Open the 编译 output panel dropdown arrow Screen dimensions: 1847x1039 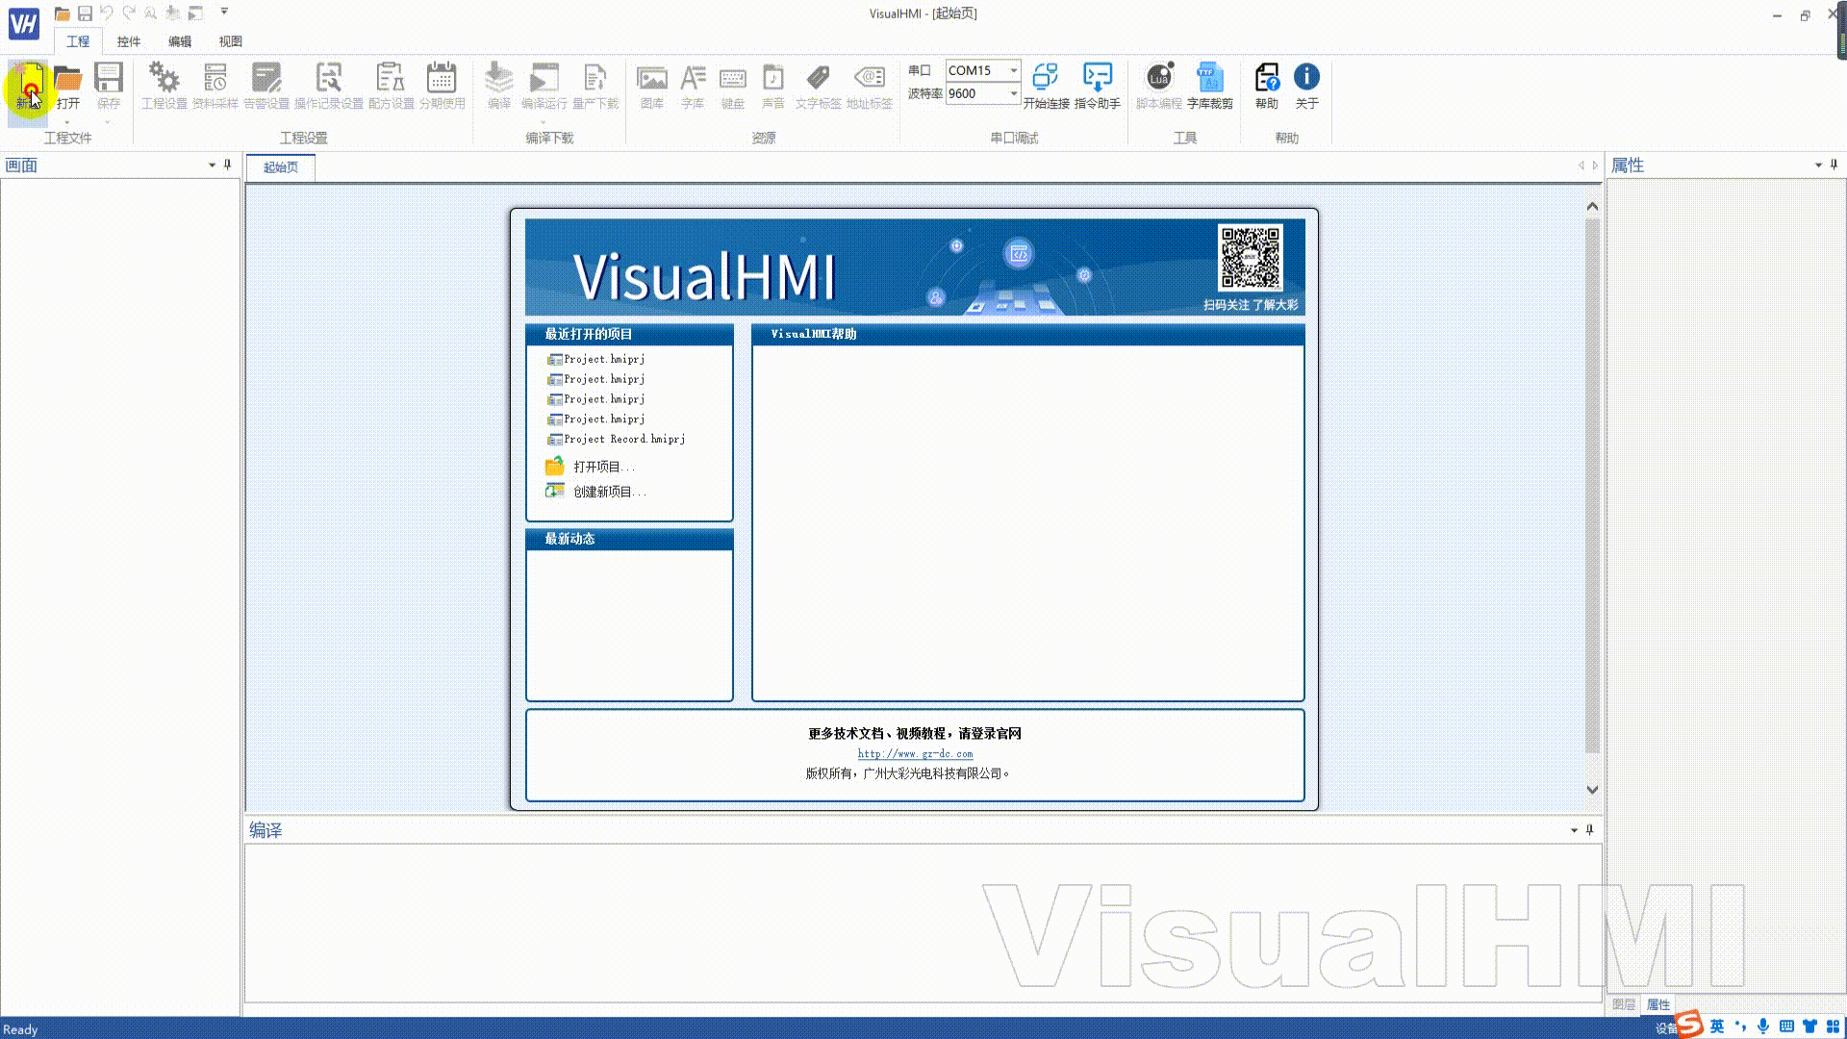(x=1574, y=830)
